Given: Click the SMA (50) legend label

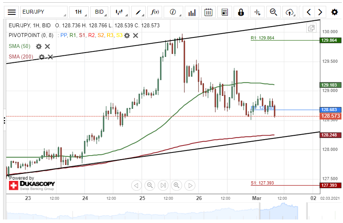Looking at the screenshot, I should point(20,46).
